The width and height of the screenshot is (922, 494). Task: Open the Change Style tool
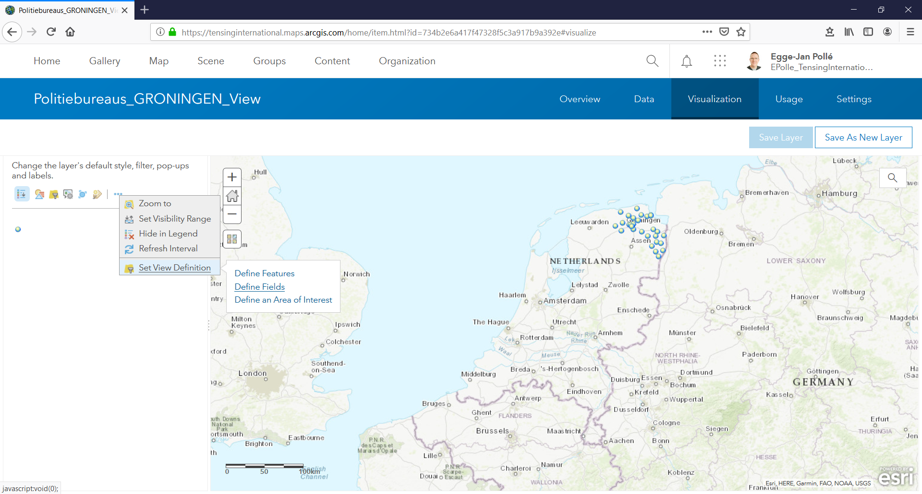pos(39,194)
